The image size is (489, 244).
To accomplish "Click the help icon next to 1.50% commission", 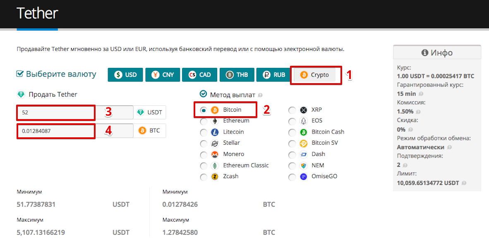I will pos(418,112).
